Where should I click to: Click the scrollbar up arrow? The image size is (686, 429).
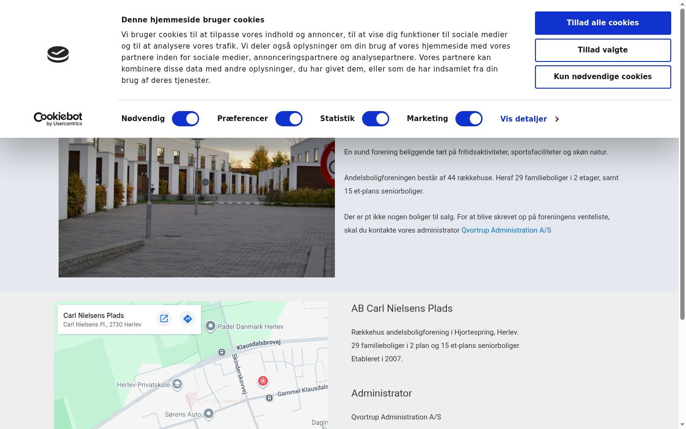682,3
